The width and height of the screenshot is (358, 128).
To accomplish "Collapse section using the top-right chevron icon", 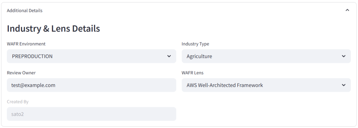I will coord(347,10).
